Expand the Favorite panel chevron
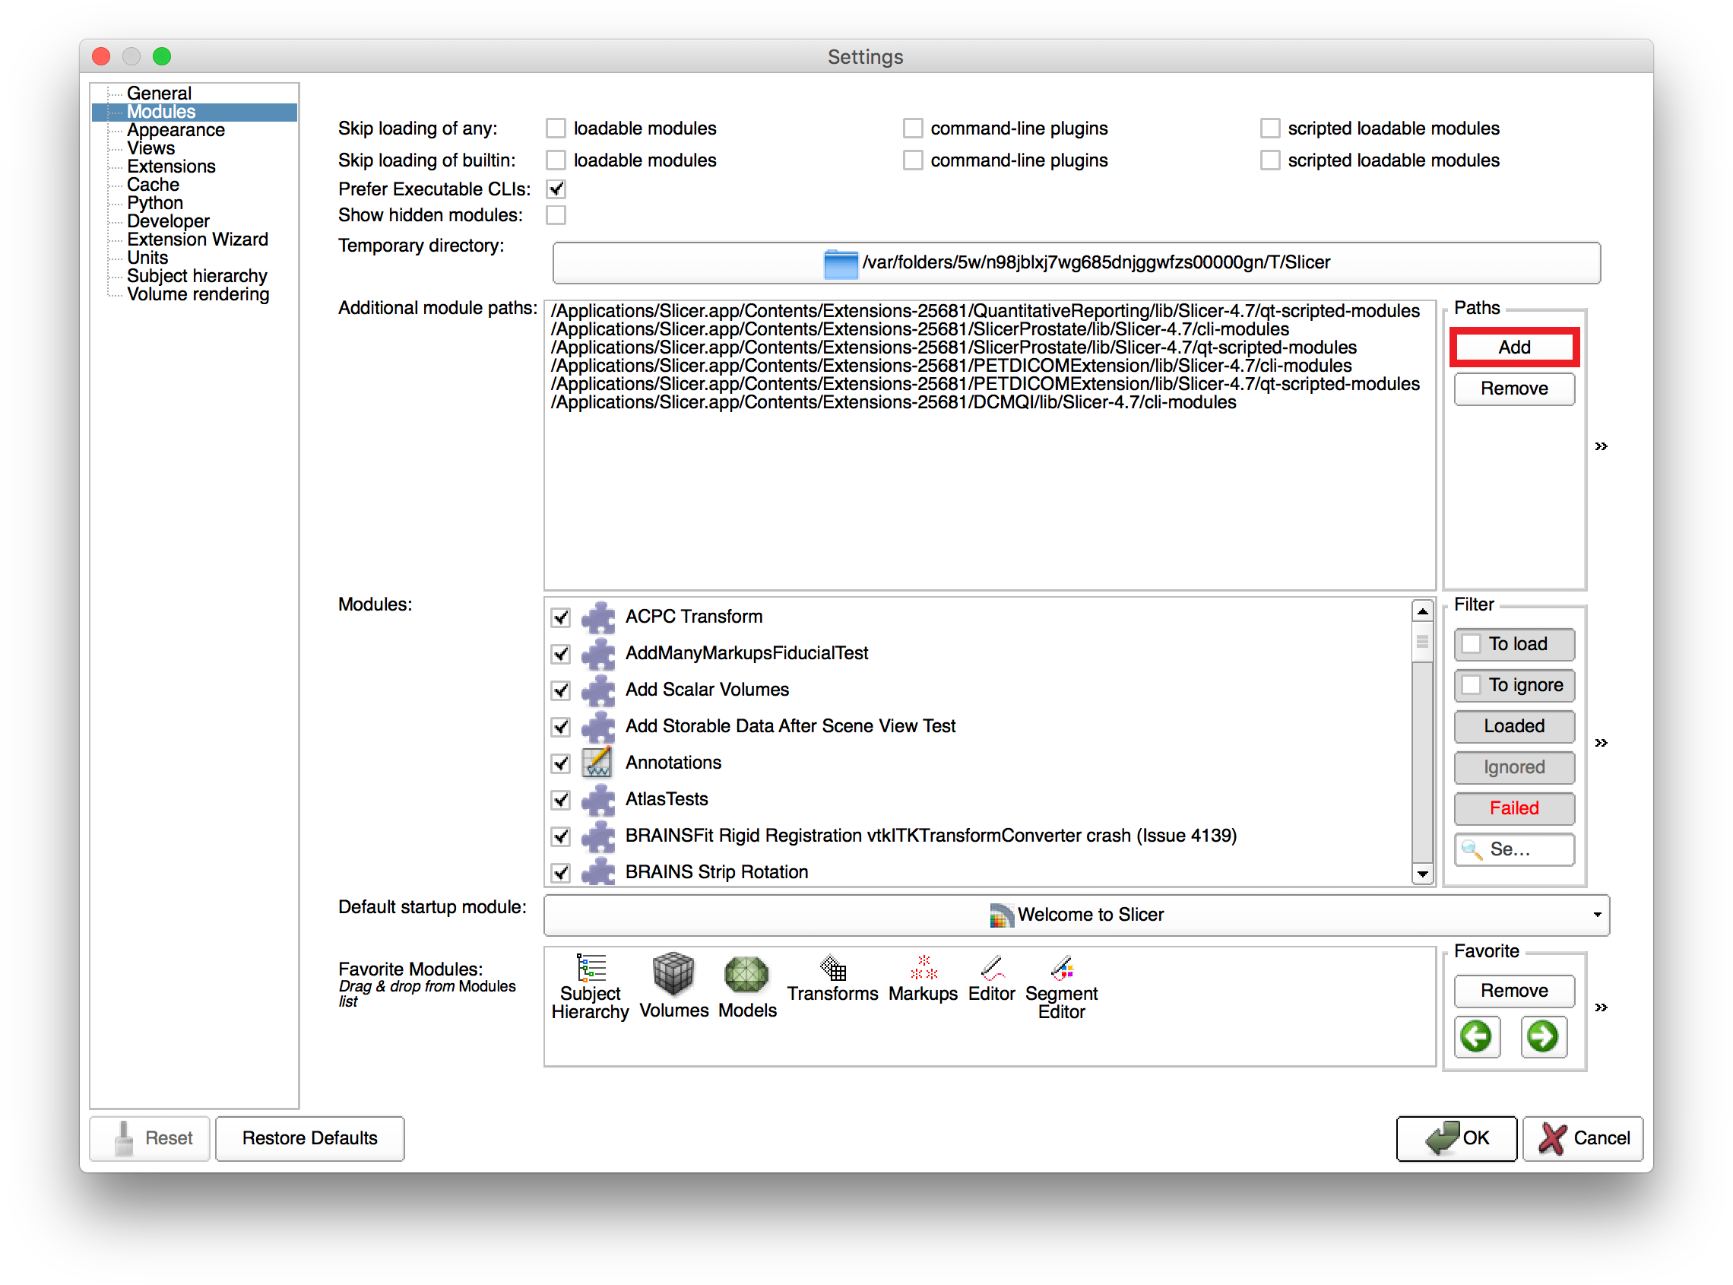Viewport: 1733px width, 1285px height. [x=1601, y=1008]
